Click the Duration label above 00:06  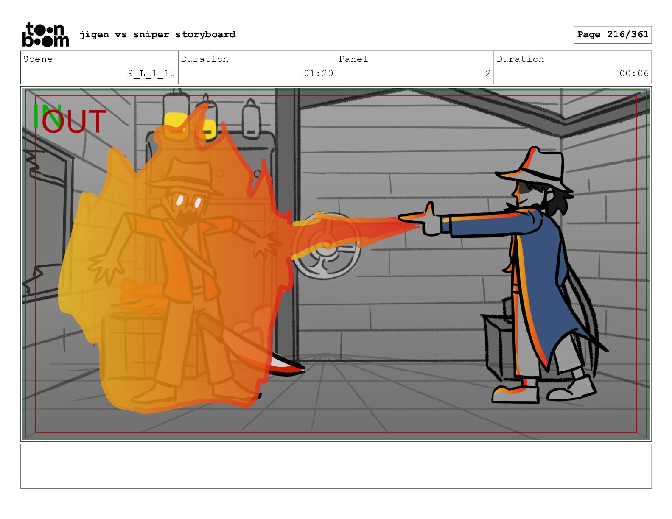click(x=520, y=59)
